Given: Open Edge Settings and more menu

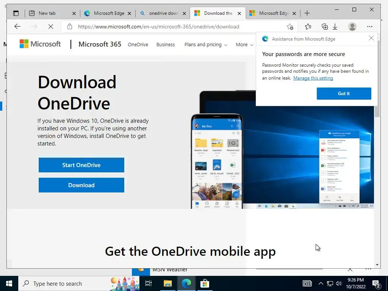Looking at the screenshot, I should [x=370, y=27].
